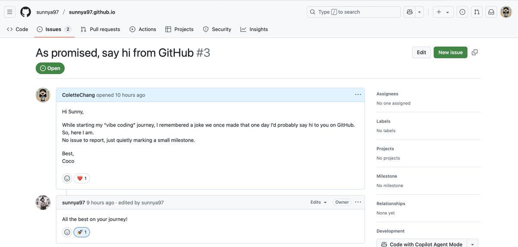This screenshot has width=518, height=247.
Task: Click 'All the best on your journey!' text
Action: coord(95,219)
